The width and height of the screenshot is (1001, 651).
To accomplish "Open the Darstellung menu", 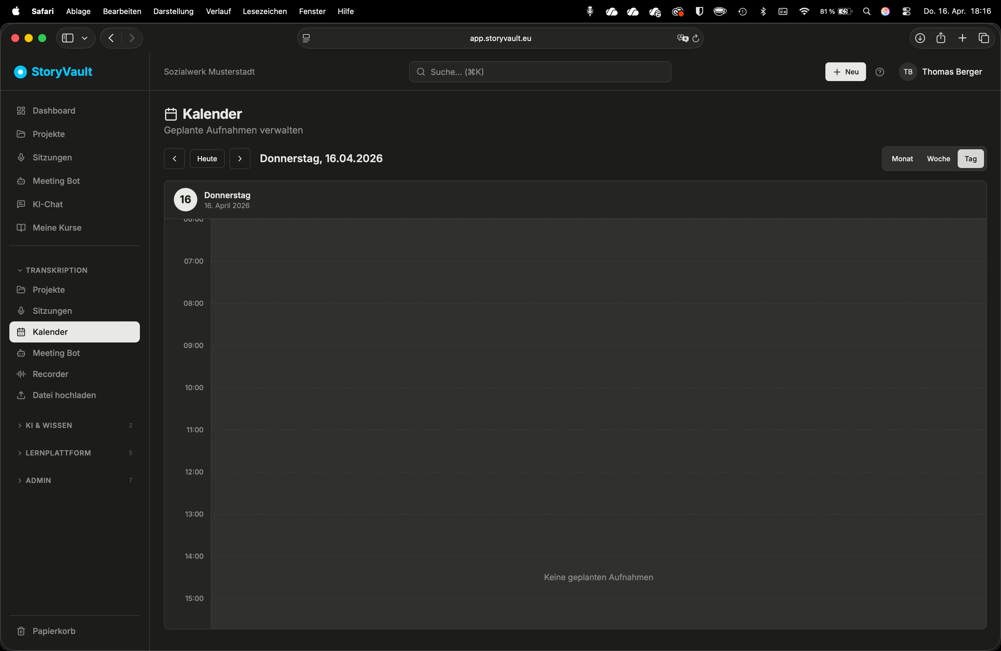I will (173, 11).
